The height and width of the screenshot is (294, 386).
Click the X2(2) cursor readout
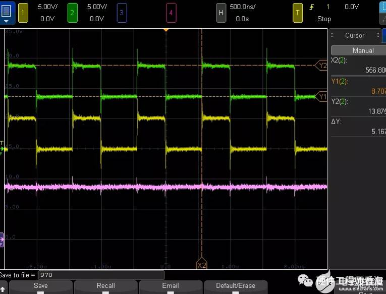click(358, 66)
